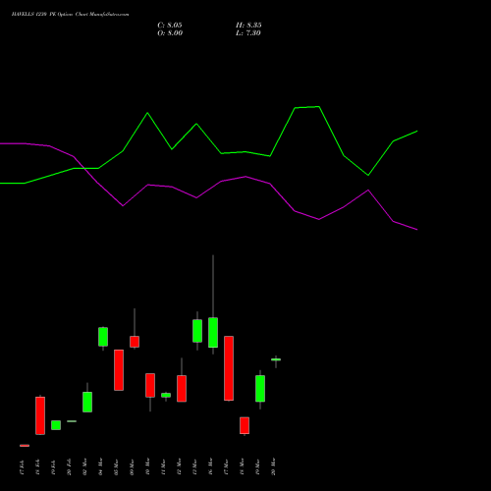Select the red candle above 12 Mar
Image resolution: width=491 pixels, height=491 pixels.
point(182,389)
